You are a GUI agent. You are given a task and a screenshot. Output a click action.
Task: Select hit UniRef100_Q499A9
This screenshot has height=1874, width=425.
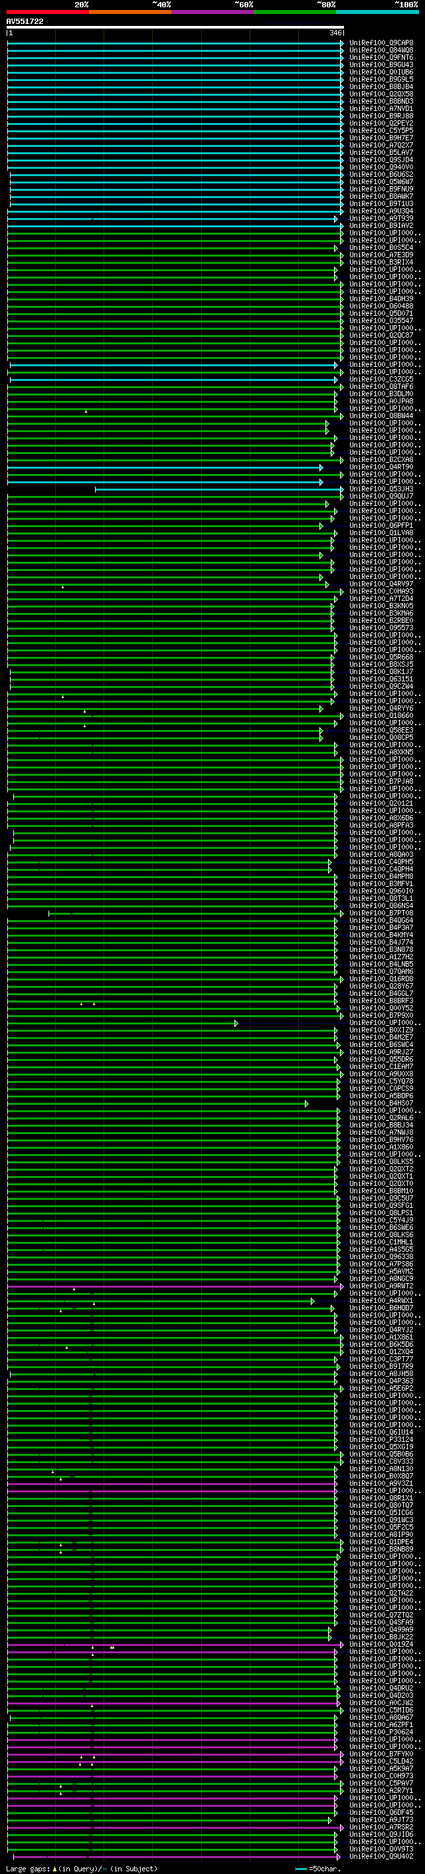(x=381, y=1630)
